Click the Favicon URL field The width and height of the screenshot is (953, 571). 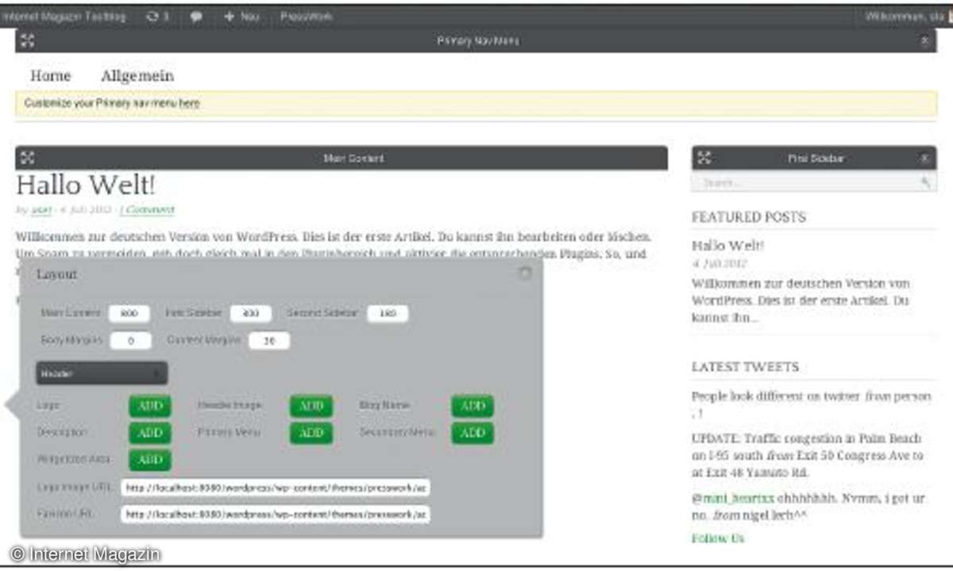click(276, 515)
